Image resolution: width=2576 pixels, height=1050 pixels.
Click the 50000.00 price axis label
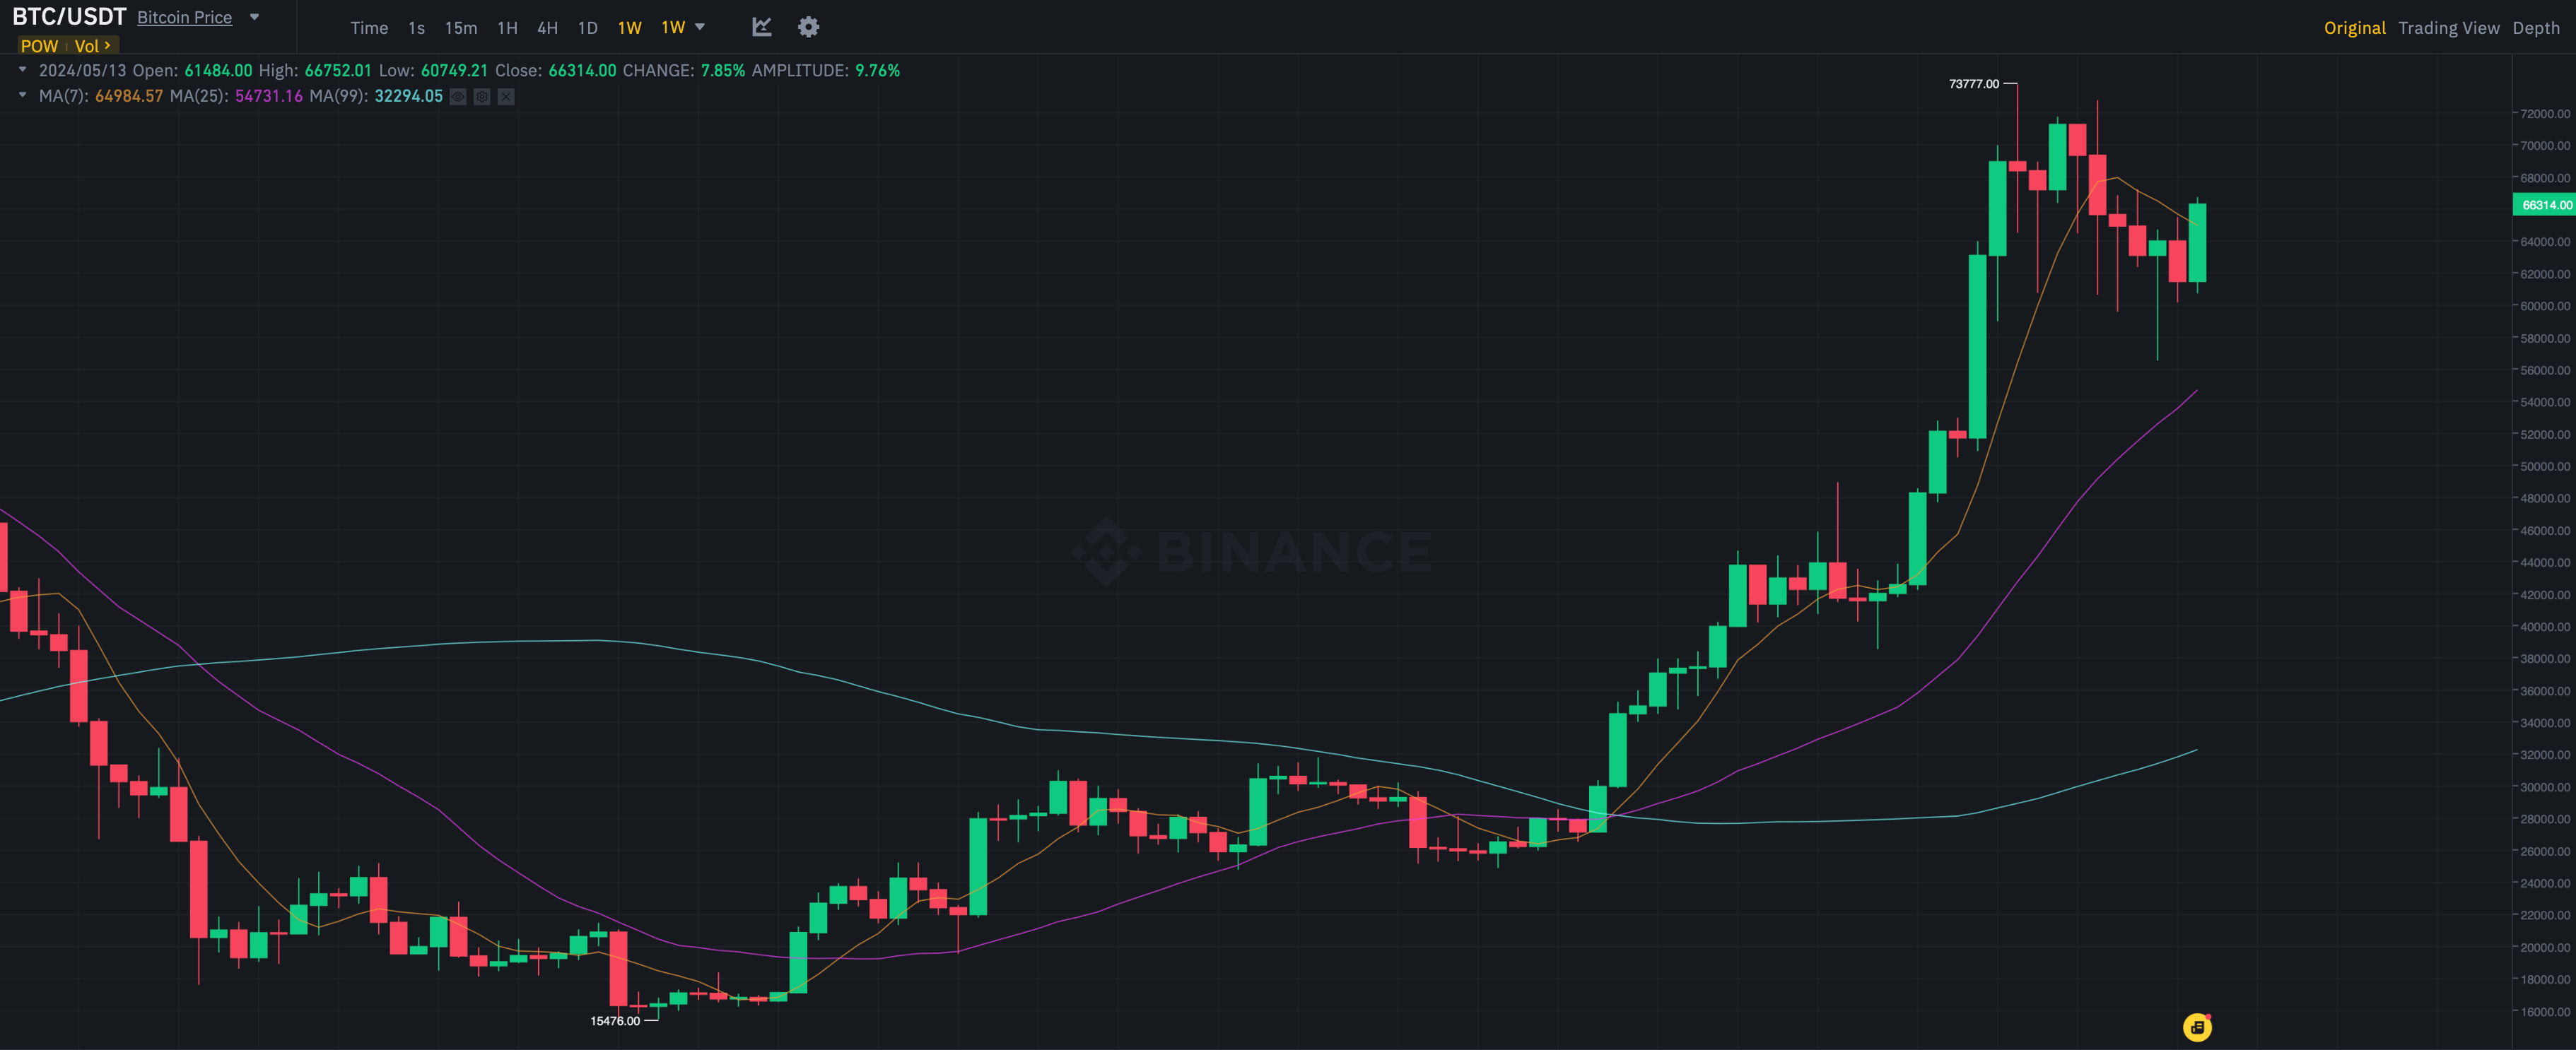point(2545,466)
